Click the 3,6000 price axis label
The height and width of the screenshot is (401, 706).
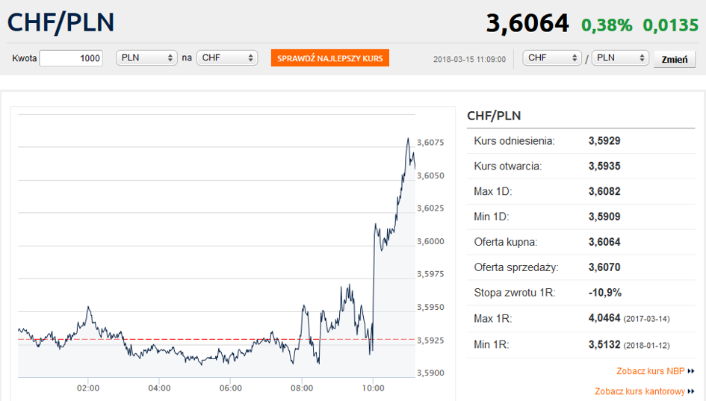(430, 242)
